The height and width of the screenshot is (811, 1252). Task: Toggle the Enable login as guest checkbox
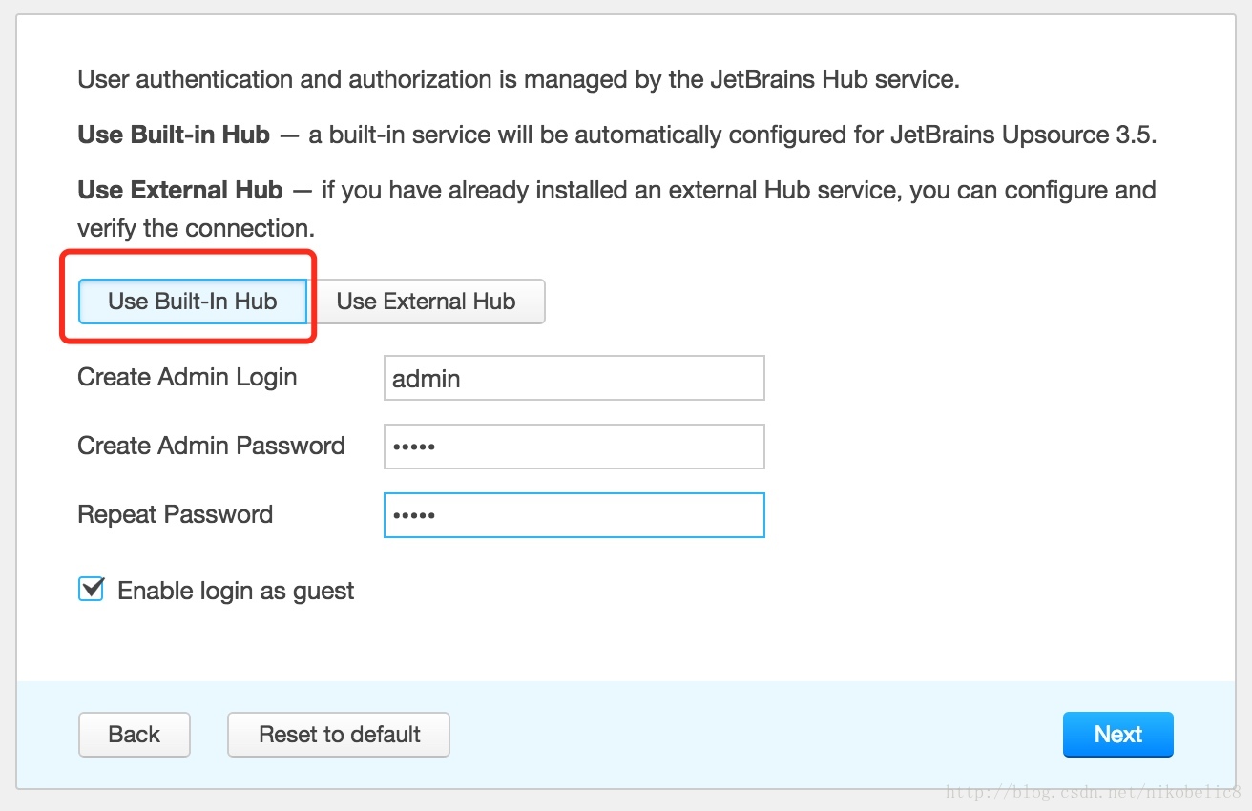click(x=91, y=590)
